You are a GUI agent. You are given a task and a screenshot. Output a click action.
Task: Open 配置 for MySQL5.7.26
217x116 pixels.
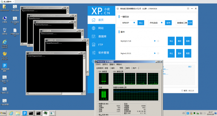(188, 41)
